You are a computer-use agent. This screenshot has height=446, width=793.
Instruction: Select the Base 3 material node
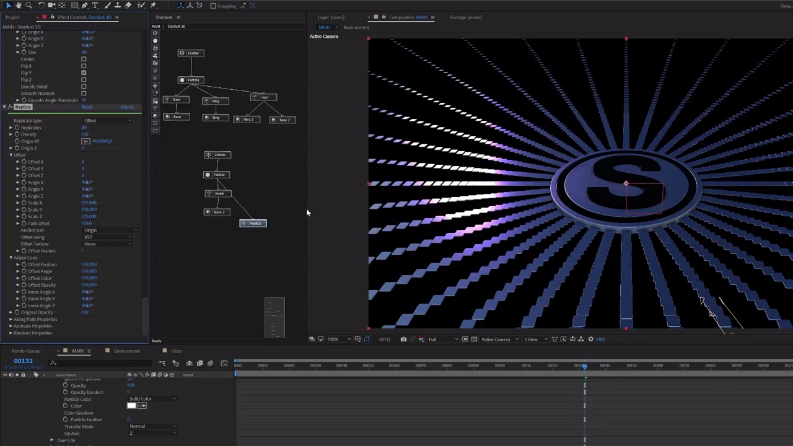[x=217, y=212]
